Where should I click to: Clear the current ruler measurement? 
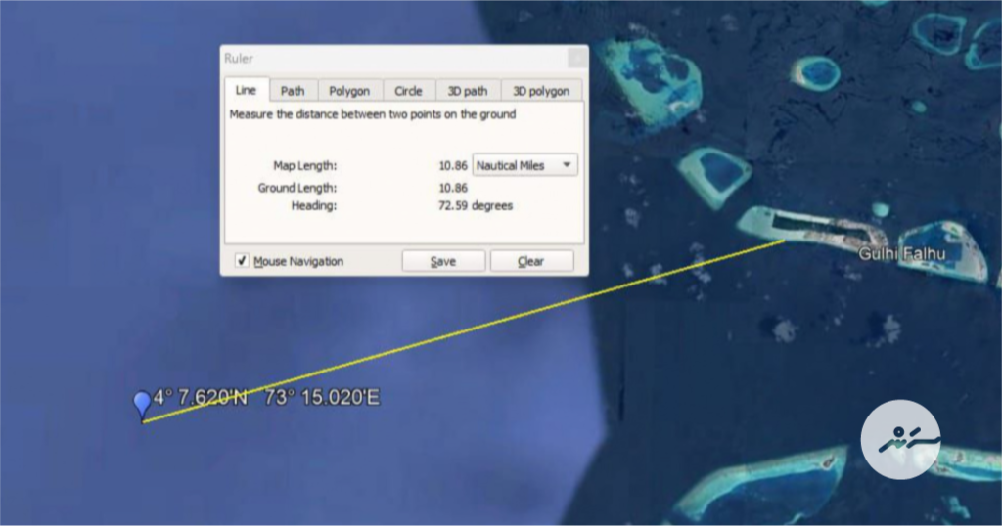tap(530, 261)
